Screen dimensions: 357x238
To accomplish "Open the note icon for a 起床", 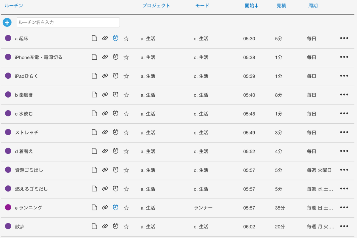I will 94,38.
